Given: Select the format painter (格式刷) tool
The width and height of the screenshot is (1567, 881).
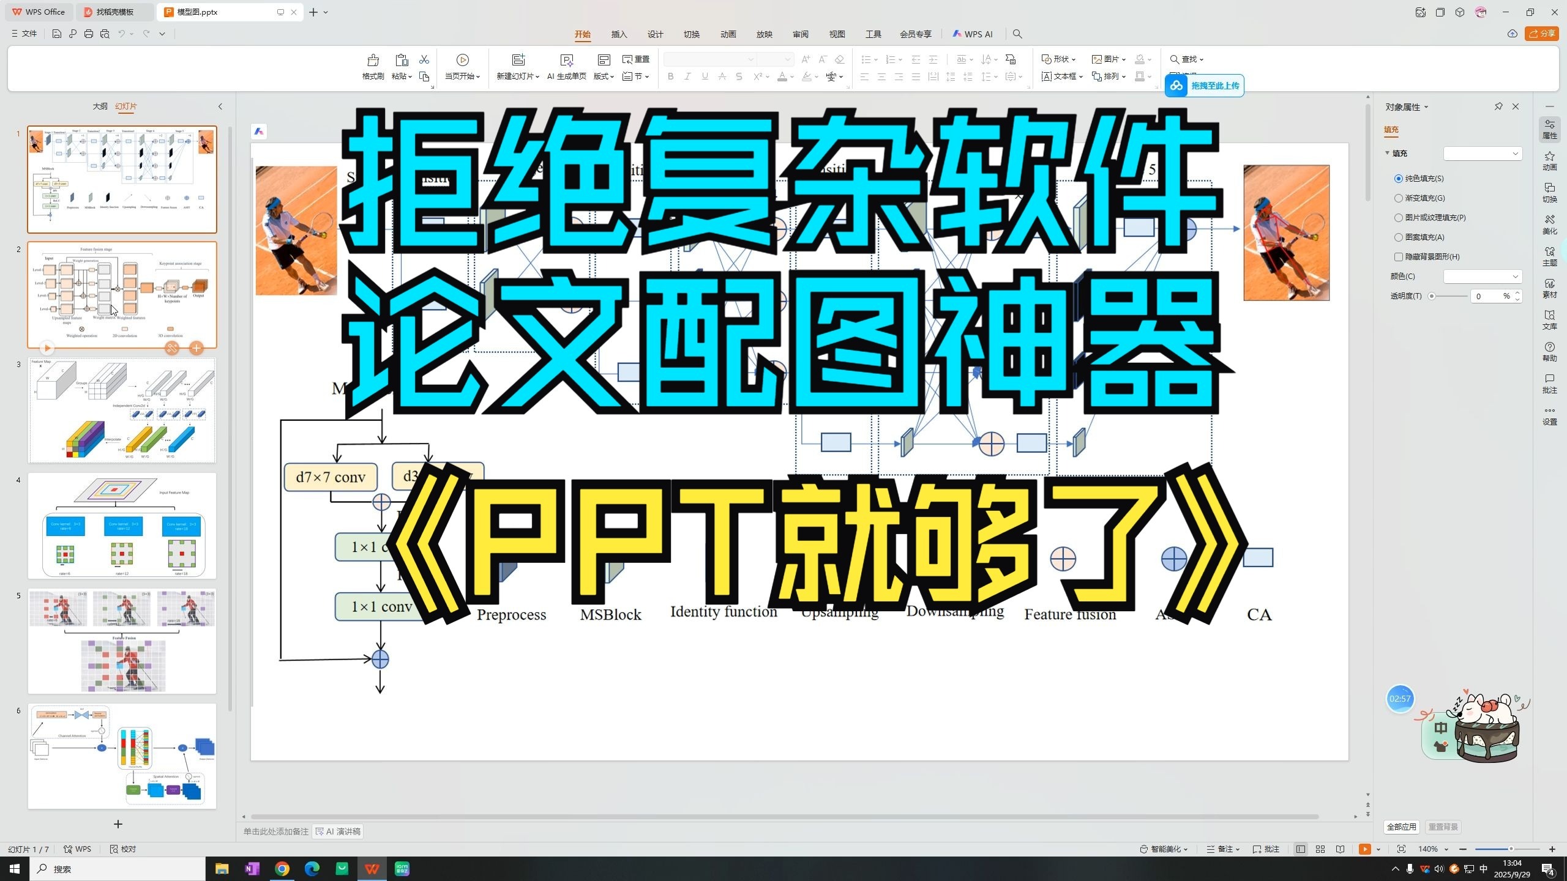Looking at the screenshot, I should (x=372, y=67).
